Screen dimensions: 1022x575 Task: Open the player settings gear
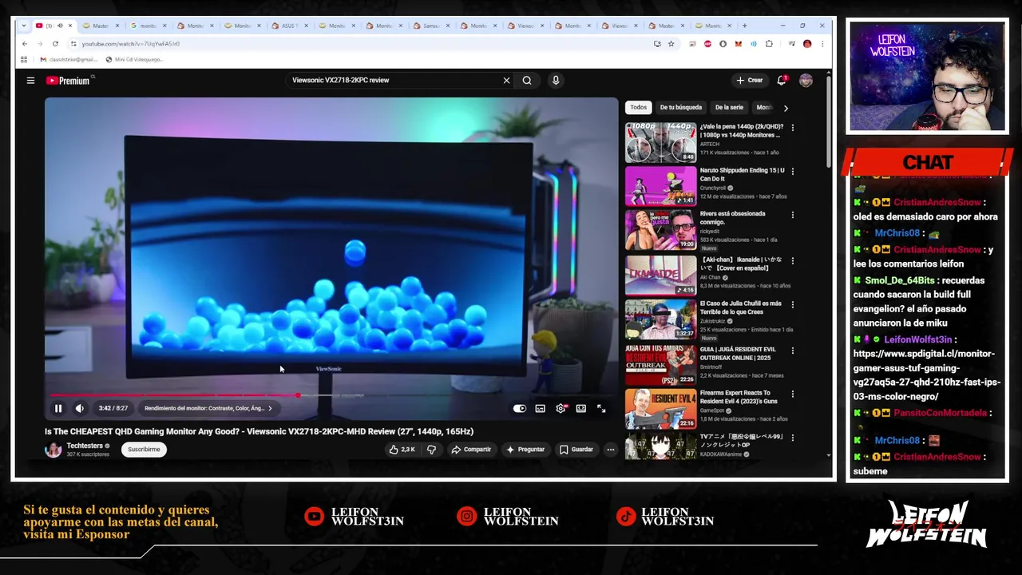561,408
